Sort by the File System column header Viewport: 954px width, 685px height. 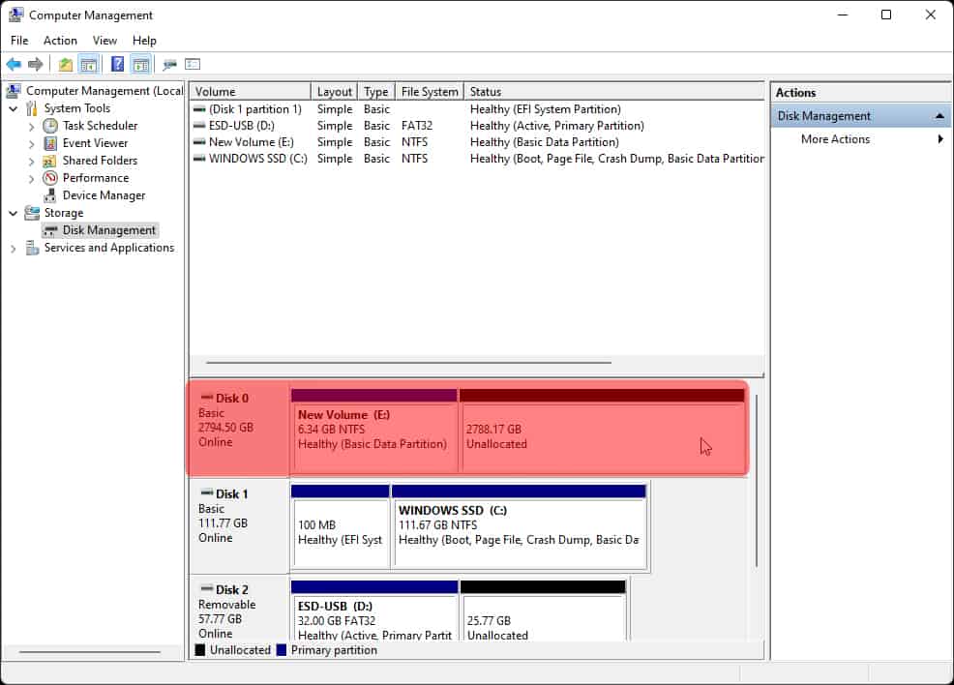point(430,91)
